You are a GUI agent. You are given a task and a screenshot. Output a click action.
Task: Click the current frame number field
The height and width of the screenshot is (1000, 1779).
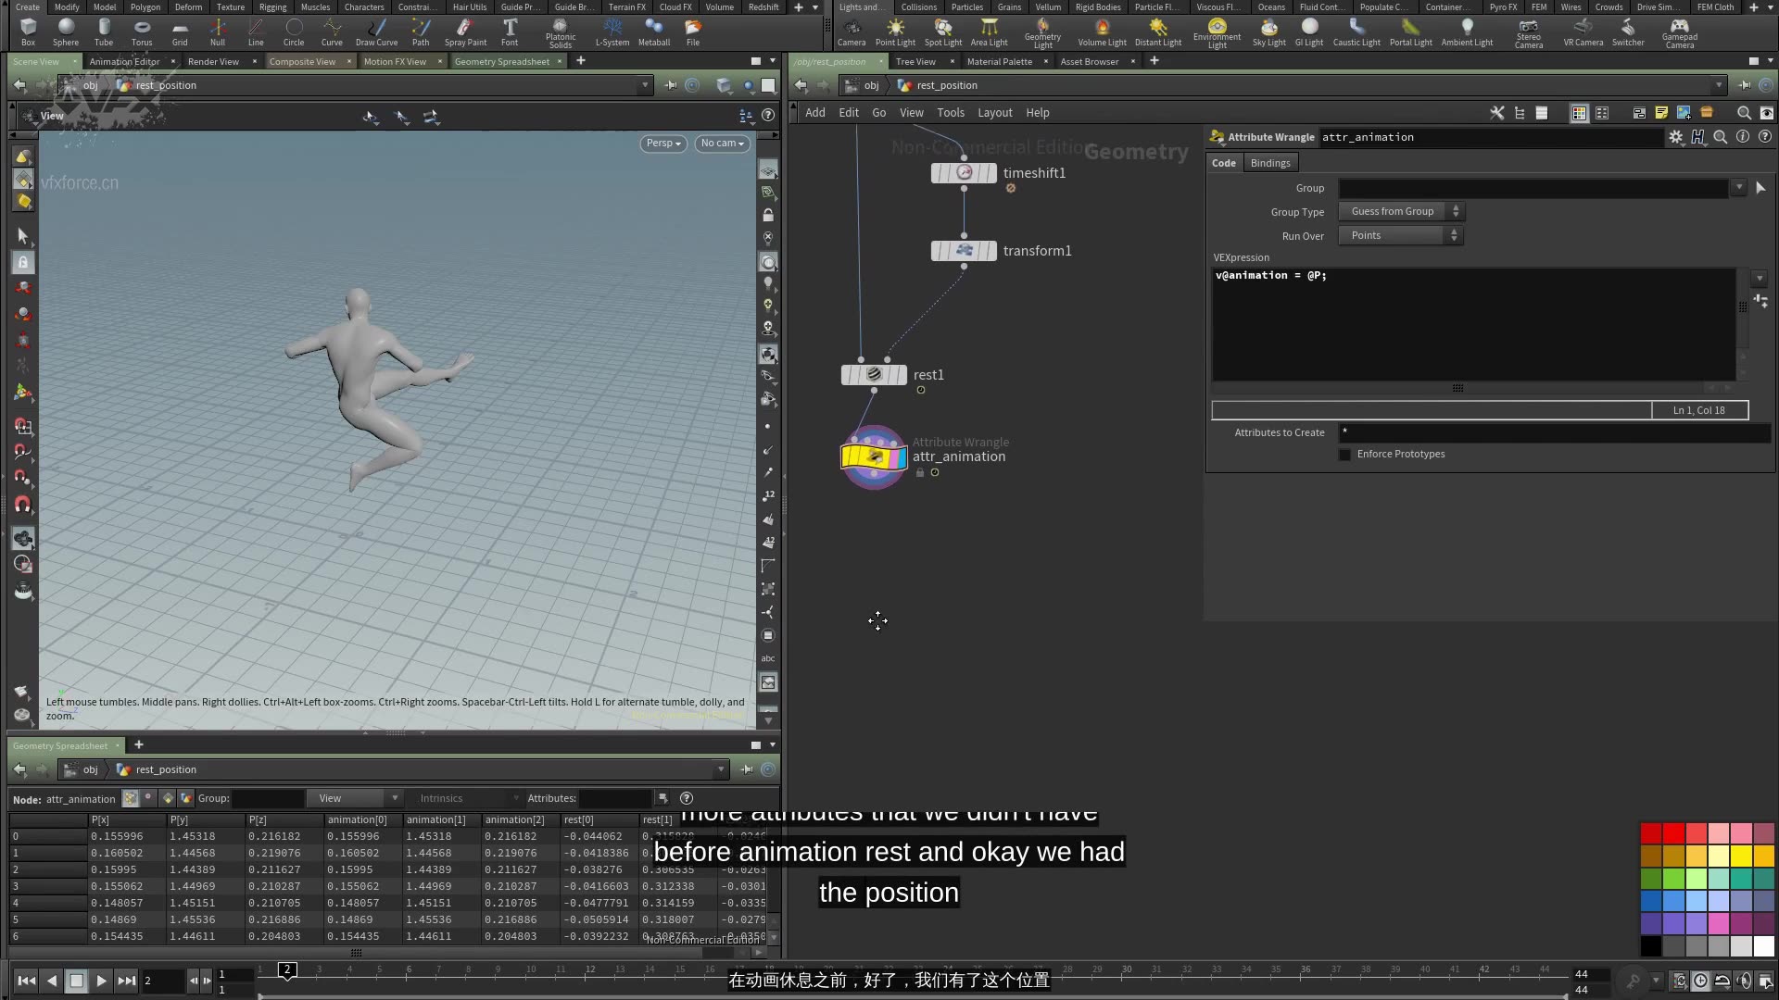point(163,981)
